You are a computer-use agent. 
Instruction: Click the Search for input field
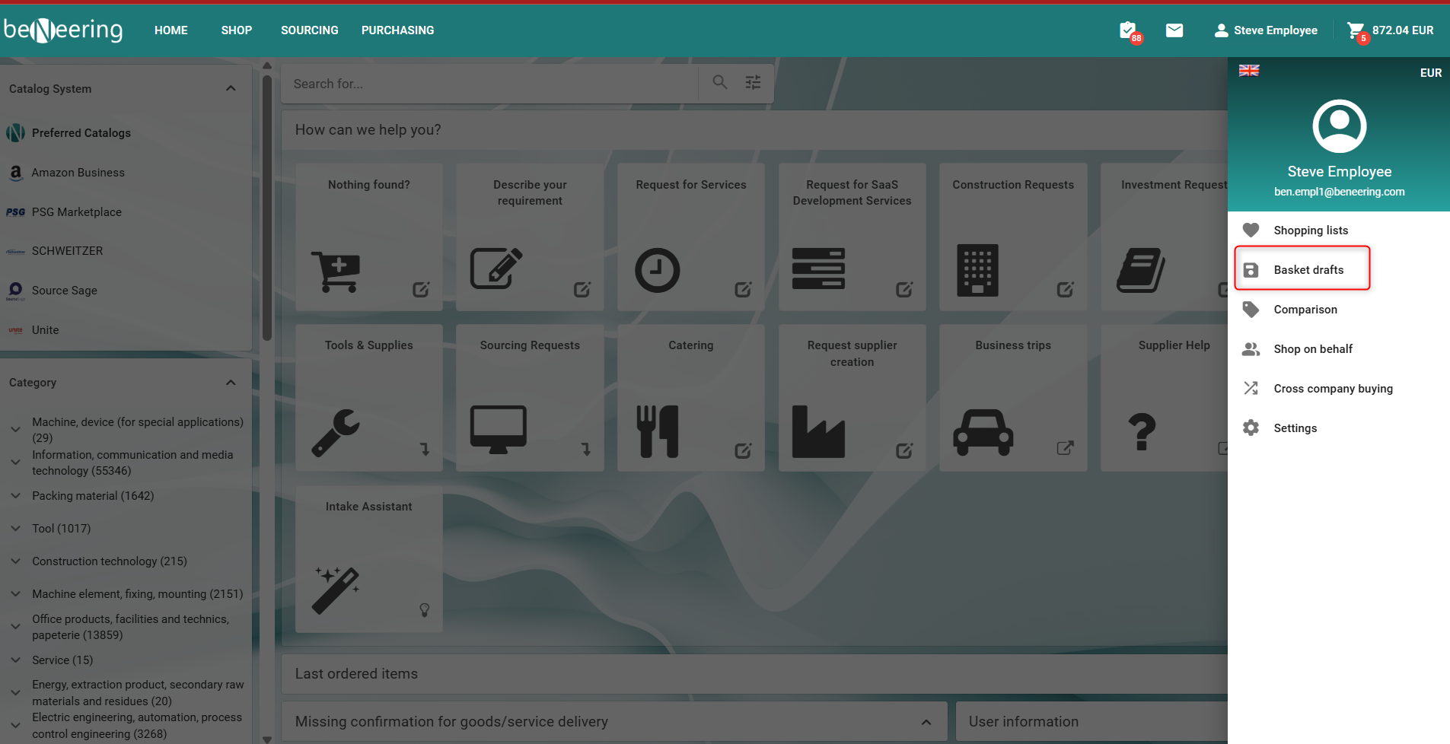489,84
